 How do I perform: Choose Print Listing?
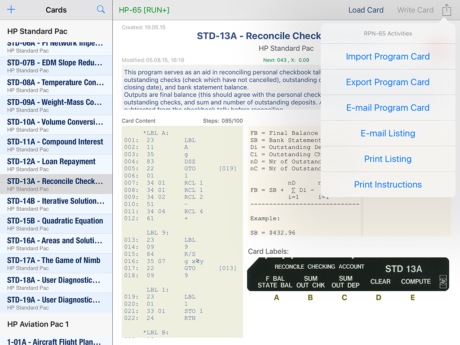tap(388, 159)
